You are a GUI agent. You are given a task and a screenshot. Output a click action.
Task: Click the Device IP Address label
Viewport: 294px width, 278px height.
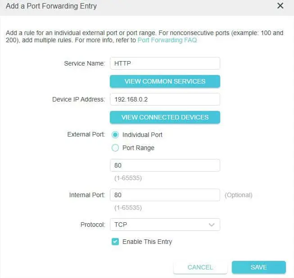78,99
